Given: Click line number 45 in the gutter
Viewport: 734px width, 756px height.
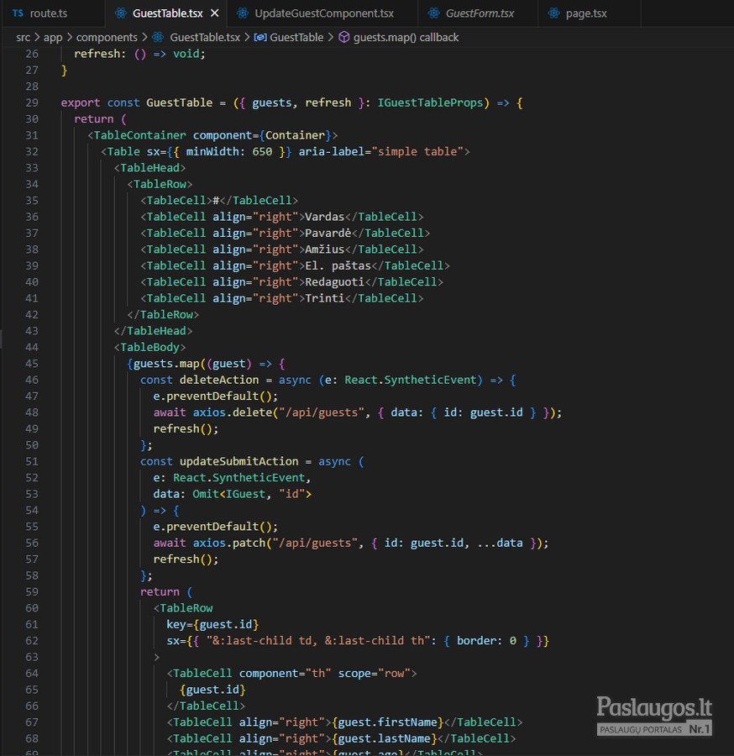Looking at the screenshot, I should [32, 364].
